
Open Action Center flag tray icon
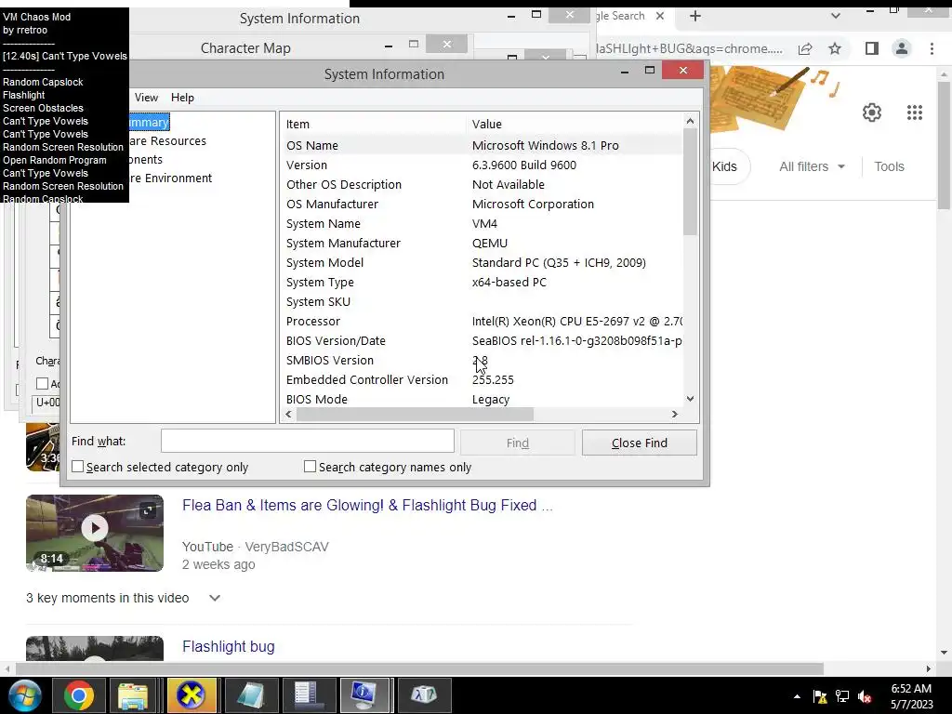(x=820, y=696)
